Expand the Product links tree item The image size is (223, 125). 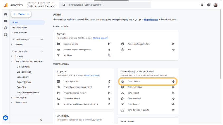click(12, 103)
